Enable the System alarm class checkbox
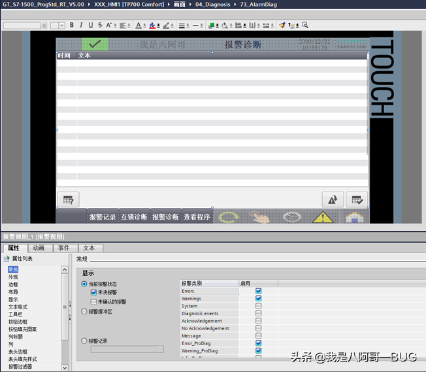Viewport: 426px width, 372px height. [x=259, y=306]
